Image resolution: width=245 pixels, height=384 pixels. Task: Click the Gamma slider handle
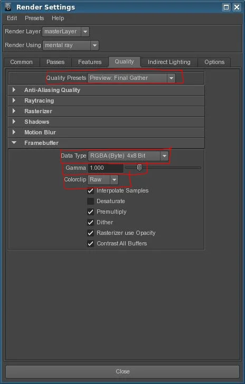pos(139,168)
